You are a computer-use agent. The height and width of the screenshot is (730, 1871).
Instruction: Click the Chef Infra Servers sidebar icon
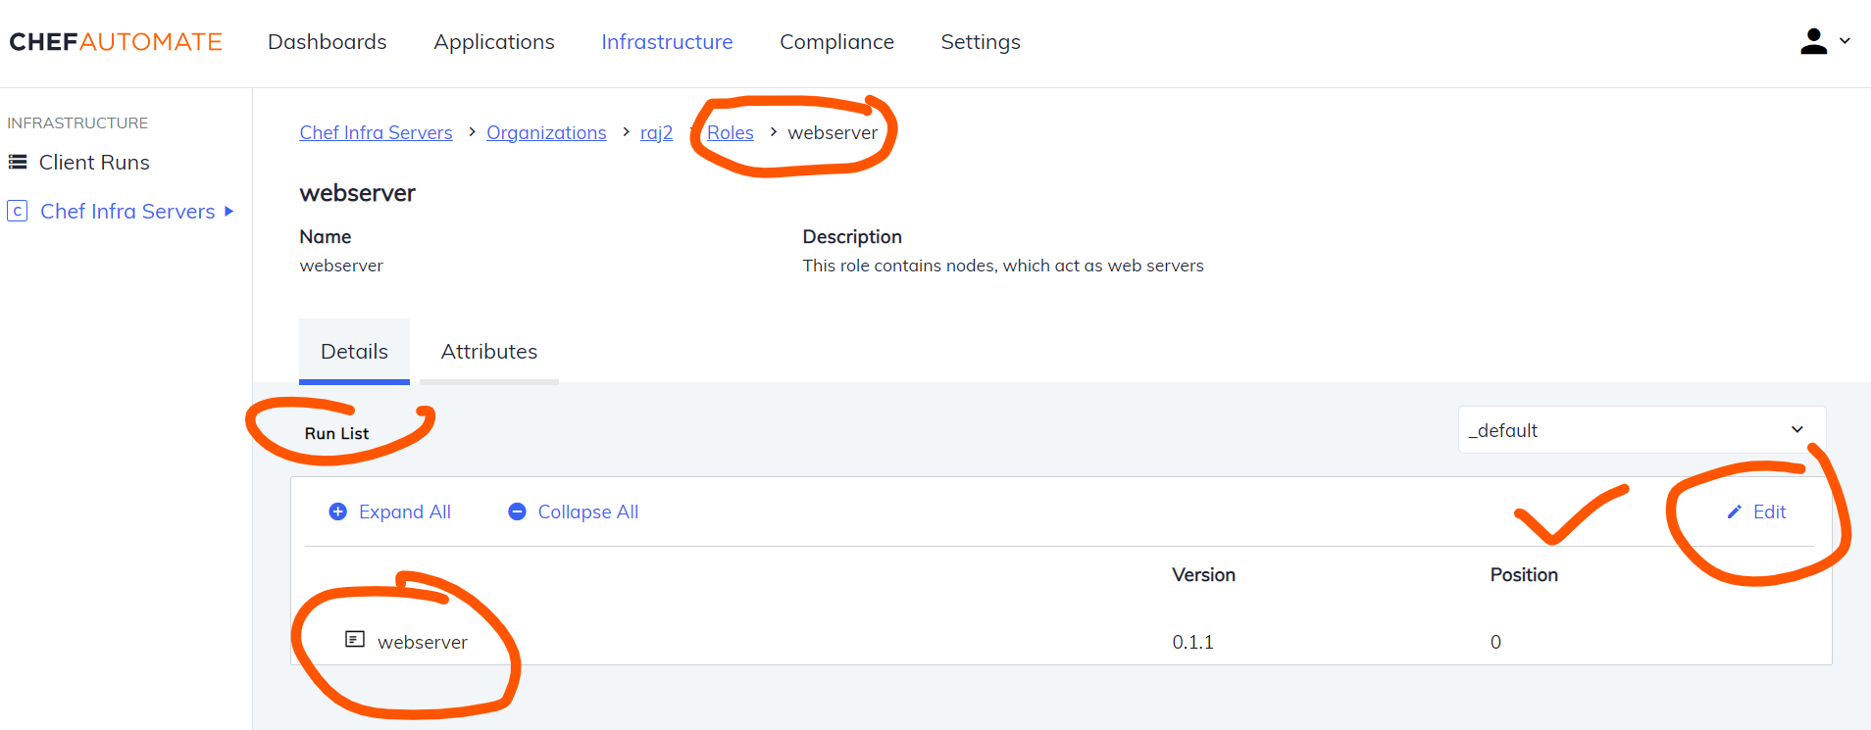(x=17, y=211)
